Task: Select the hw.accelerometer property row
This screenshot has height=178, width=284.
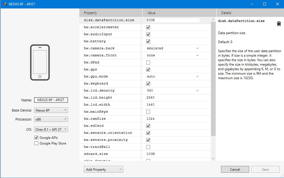Action: click(x=145, y=27)
